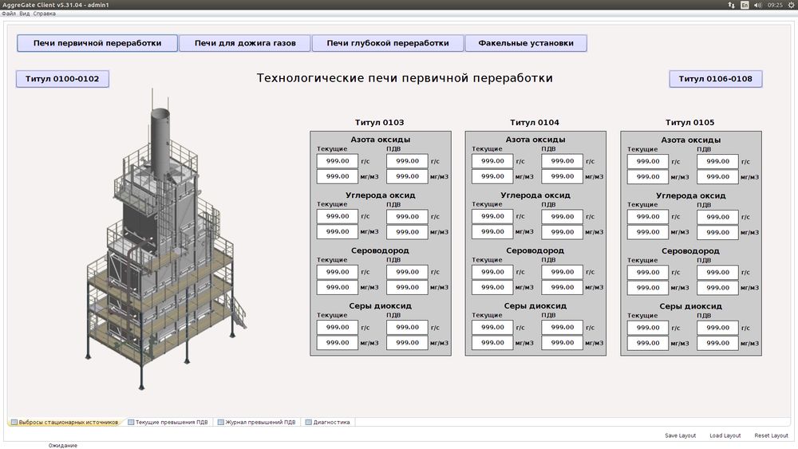Click the icon on Диагностика tab

coord(308,422)
